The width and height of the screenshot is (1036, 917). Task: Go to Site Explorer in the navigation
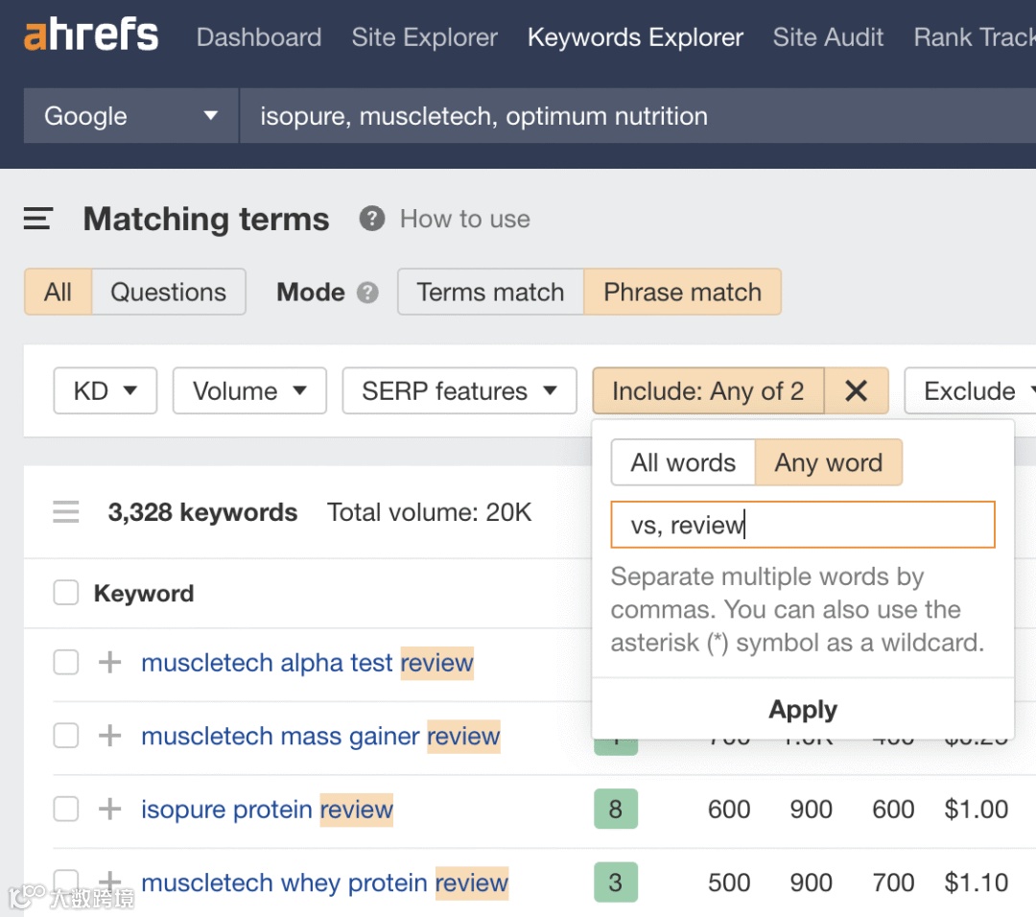click(x=424, y=37)
